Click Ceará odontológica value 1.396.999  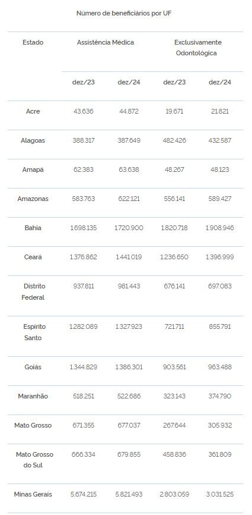[220, 257]
